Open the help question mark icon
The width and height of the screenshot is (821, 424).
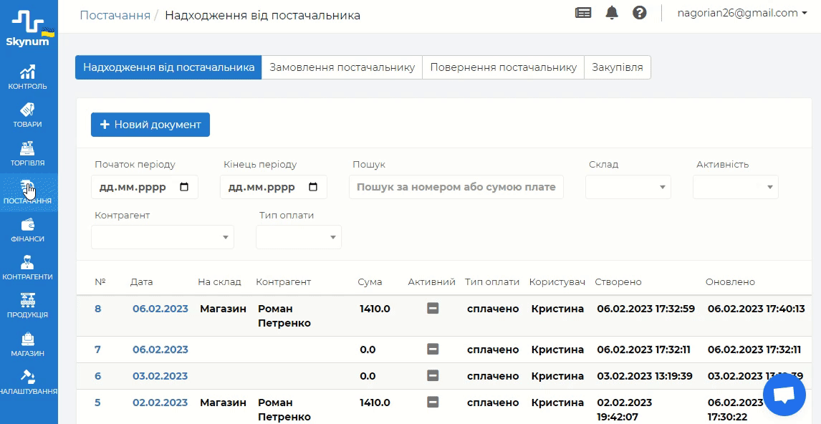coord(640,13)
